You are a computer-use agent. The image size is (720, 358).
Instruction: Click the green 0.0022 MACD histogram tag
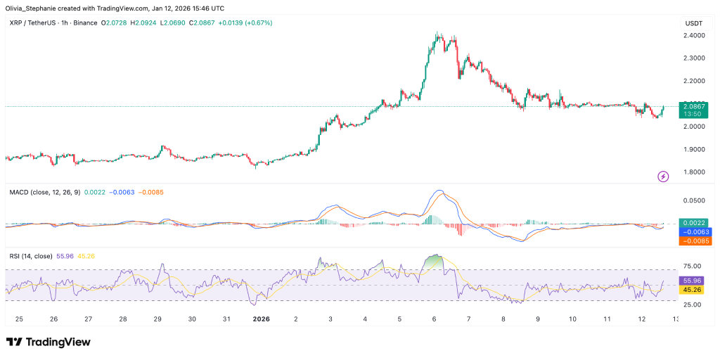[x=695, y=223]
